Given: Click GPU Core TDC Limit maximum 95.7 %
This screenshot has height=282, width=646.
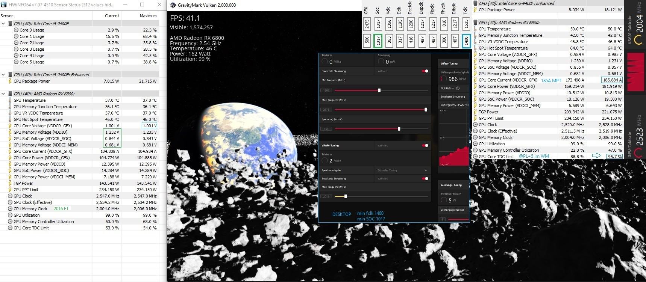Looking at the screenshot, I should (x=614, y=156).
